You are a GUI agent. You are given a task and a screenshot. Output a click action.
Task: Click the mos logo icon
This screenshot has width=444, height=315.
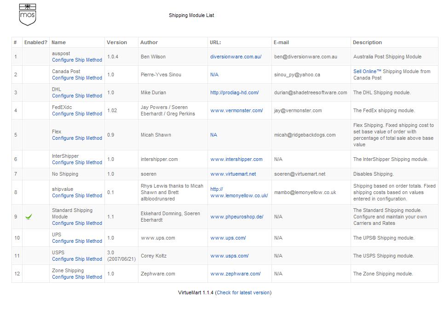click(28, 15)
